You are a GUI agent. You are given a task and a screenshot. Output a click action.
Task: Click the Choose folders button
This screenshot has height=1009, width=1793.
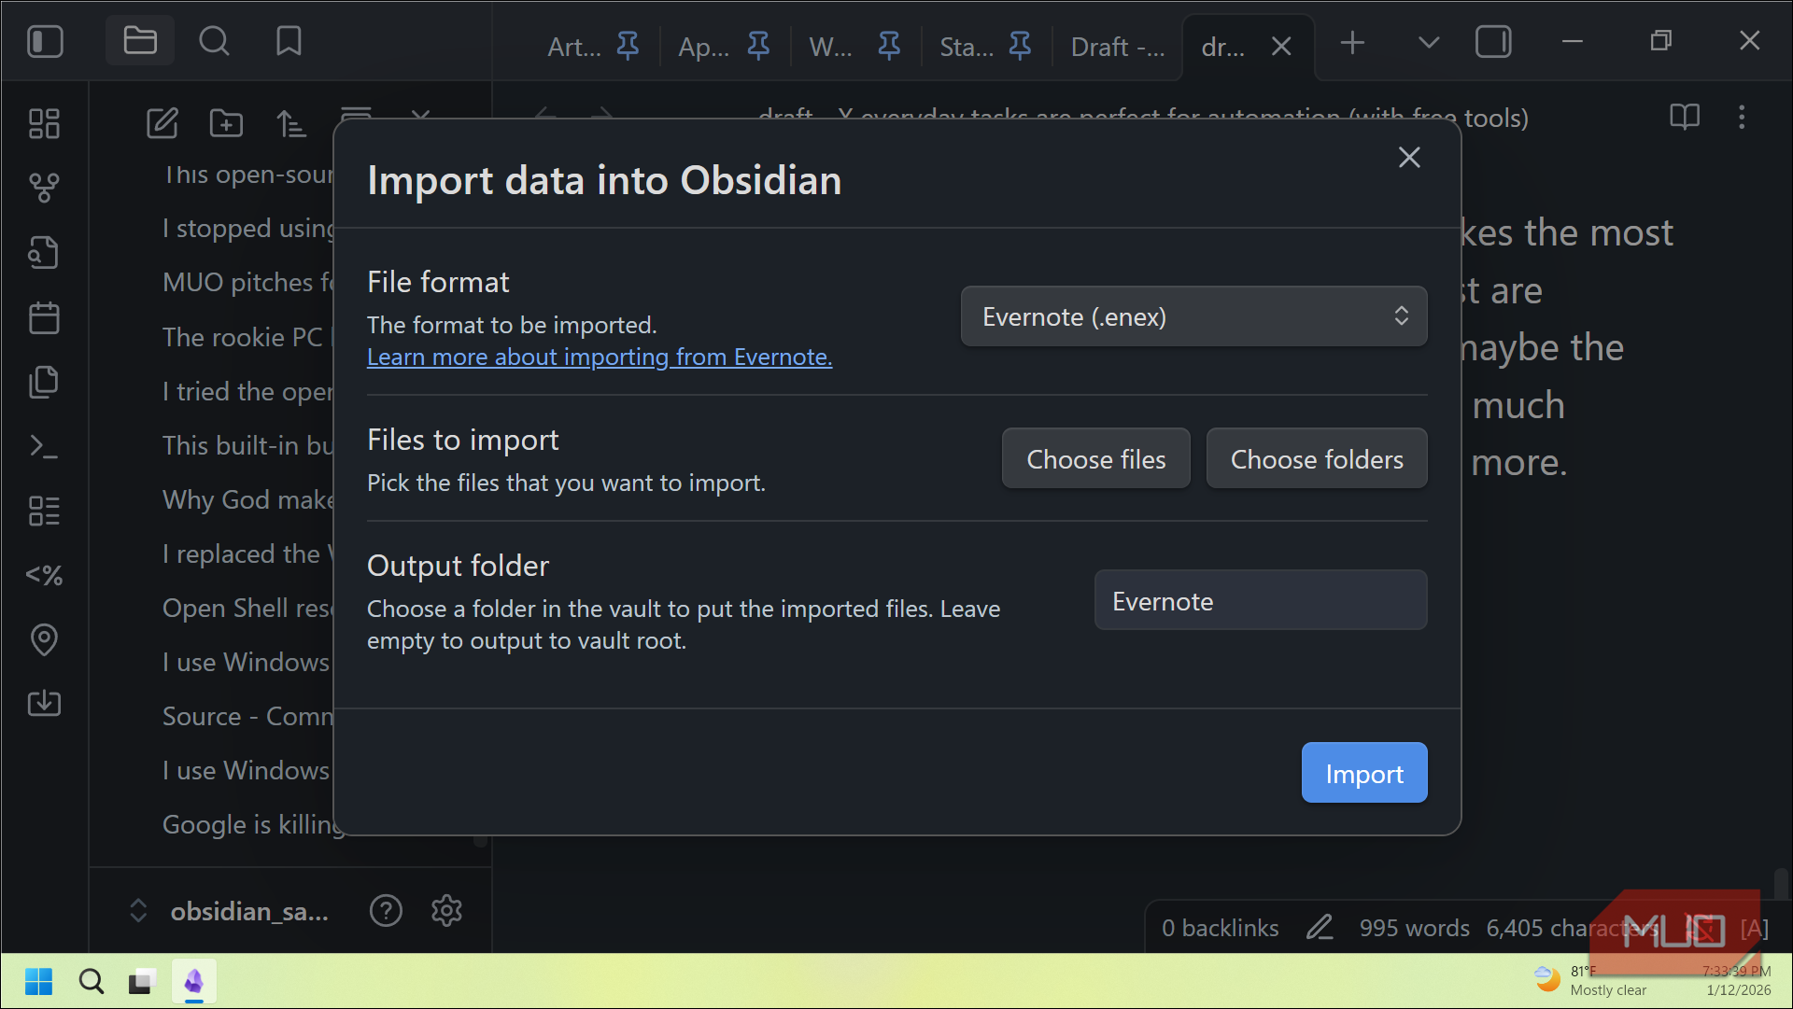point(1316,458)
